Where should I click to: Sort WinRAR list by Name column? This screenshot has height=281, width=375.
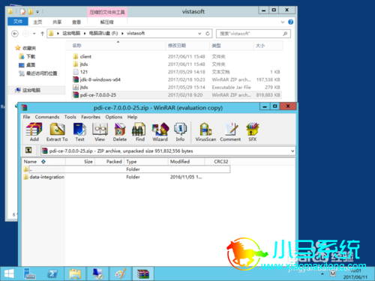tap(43, 162)
